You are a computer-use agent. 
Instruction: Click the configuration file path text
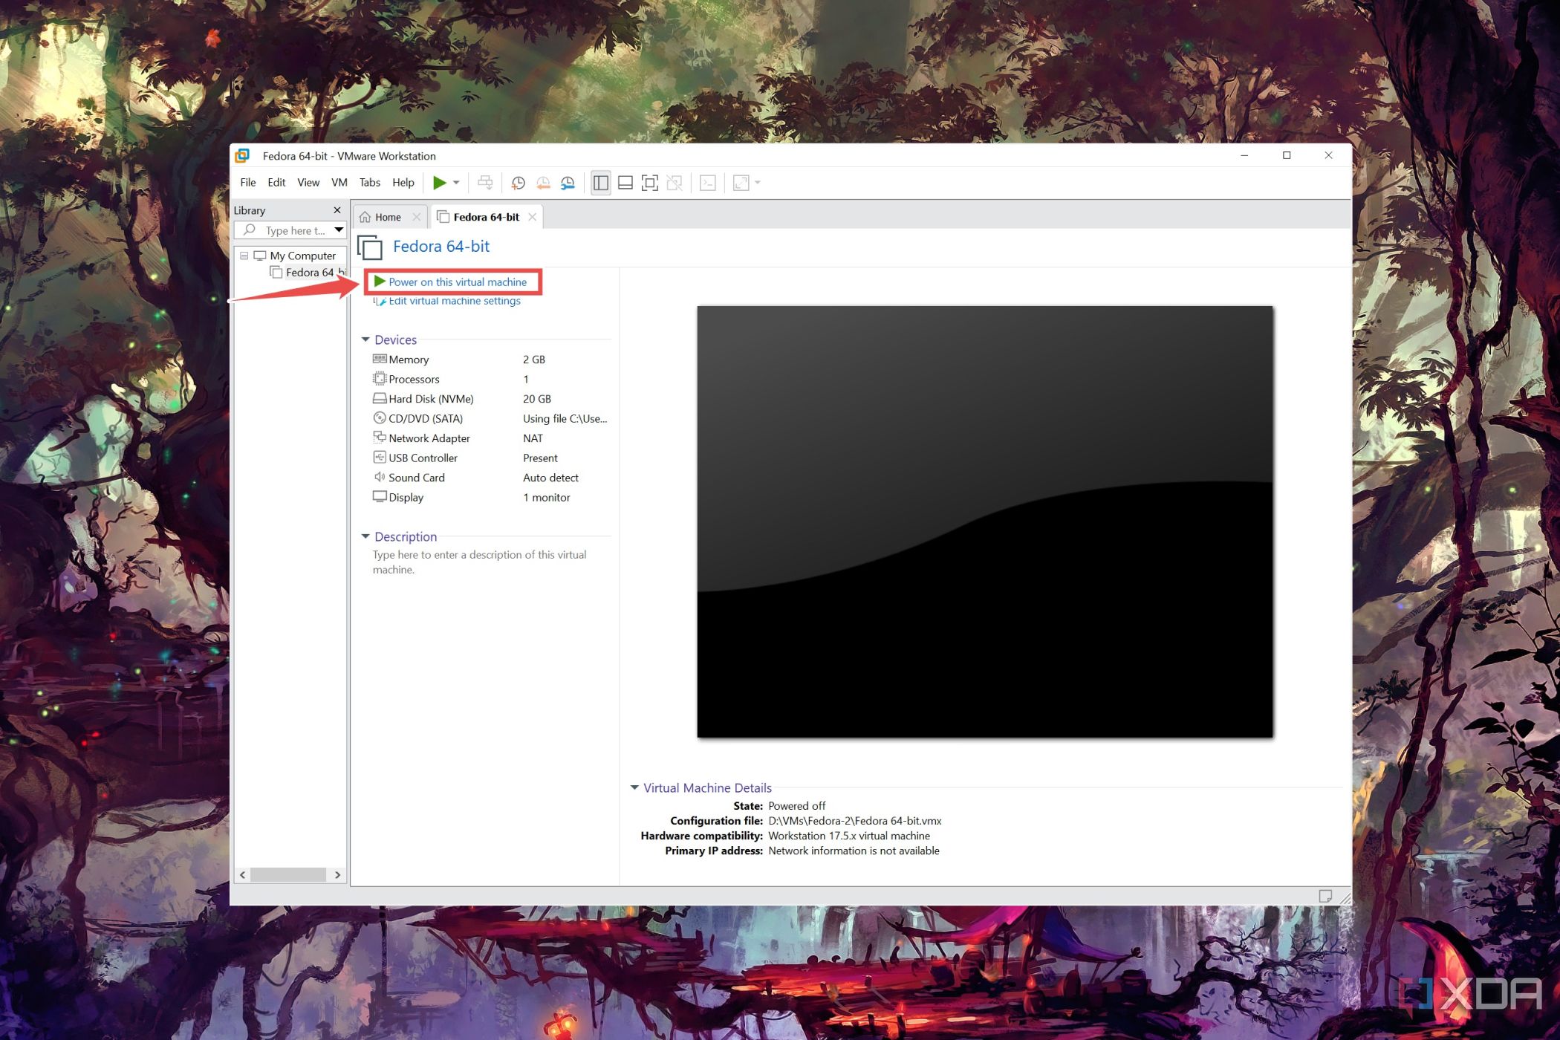pos(854,821)
